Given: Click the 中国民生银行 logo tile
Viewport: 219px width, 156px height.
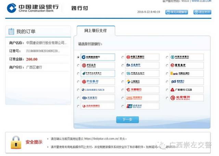Looking at the screenshot, I should coord(142,74).
